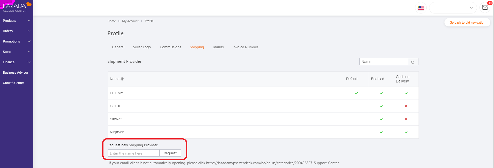Click the Home breadcrumb link
The width and height of the screenshot is (494, 168).
point(112,21)
